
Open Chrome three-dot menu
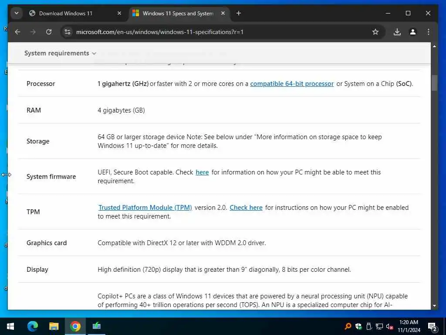(429, 32)
